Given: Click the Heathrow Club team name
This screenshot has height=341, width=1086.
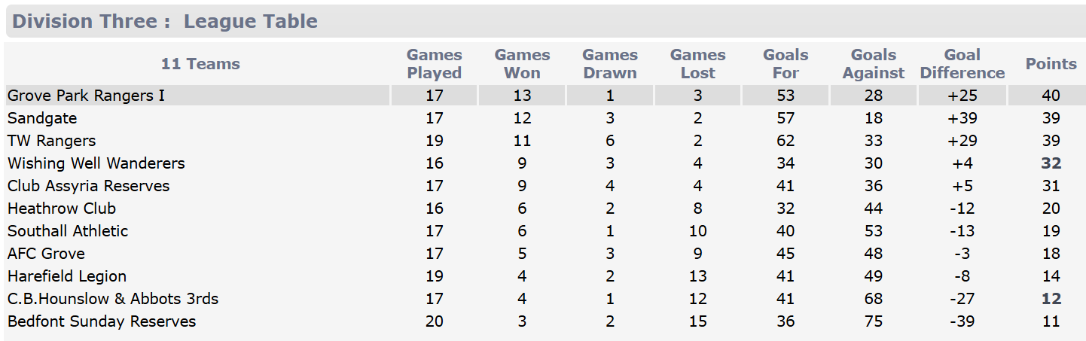Looking at the screenshot, I should [62, 209].
